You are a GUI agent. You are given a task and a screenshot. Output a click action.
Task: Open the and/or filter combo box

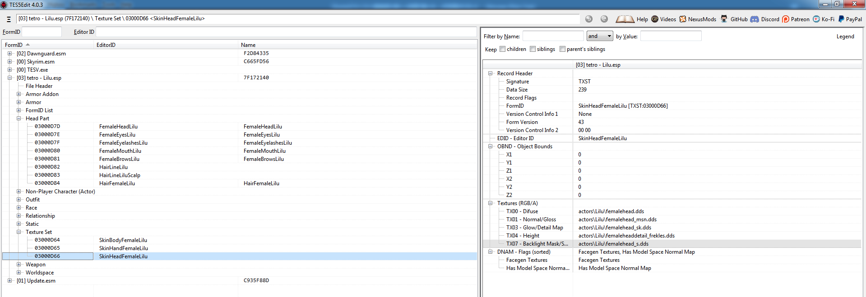click(600, 36)
